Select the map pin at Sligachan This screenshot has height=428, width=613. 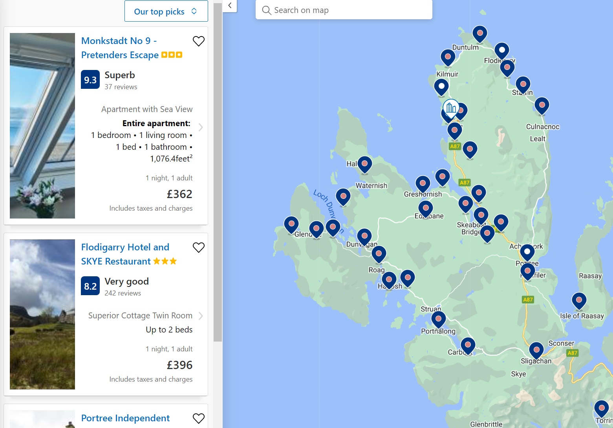(x=536, y=350)
